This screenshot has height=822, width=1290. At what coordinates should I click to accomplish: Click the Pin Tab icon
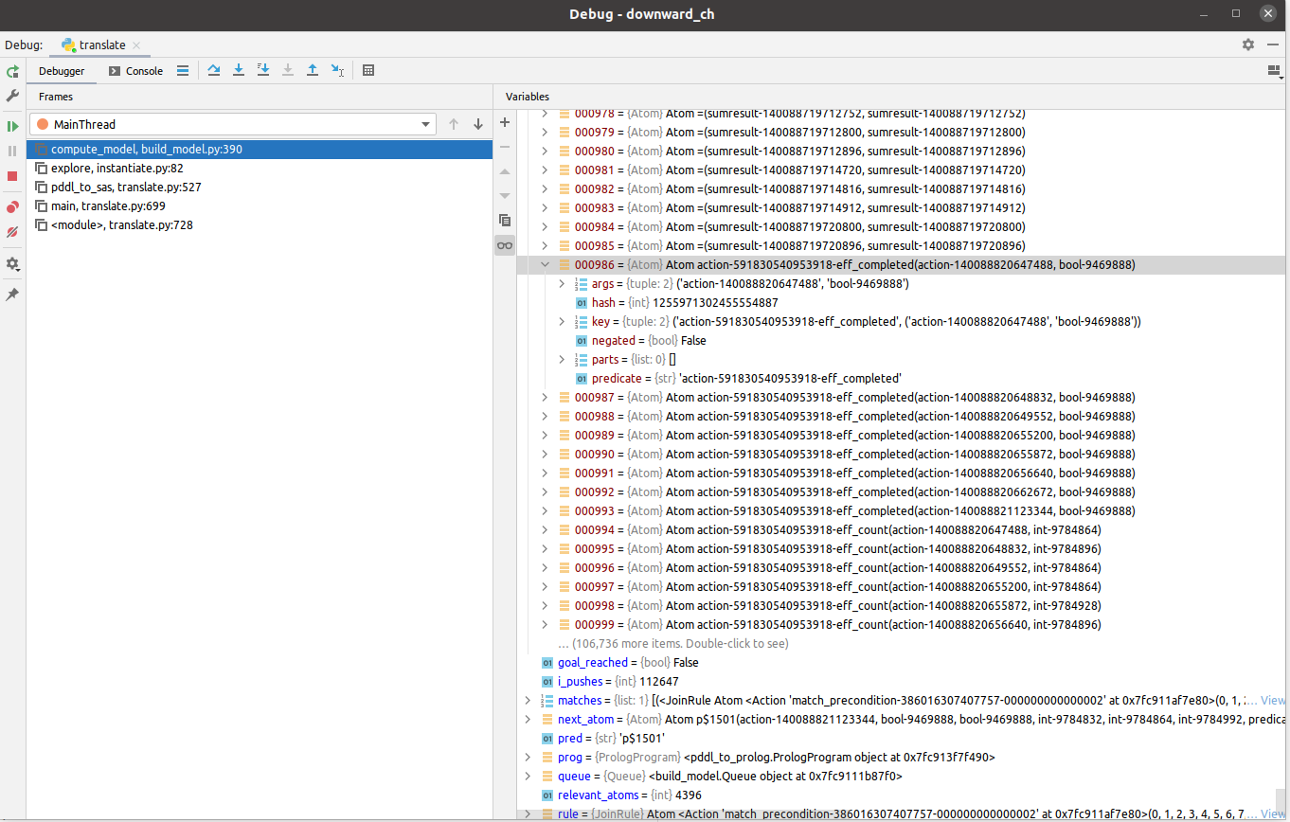pos(12,295)
